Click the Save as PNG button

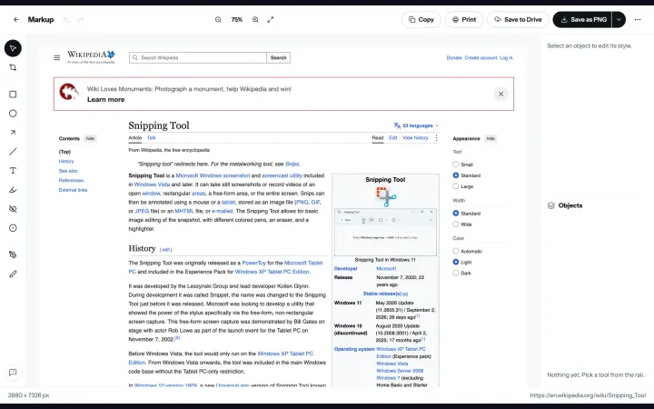click(582, 20)
